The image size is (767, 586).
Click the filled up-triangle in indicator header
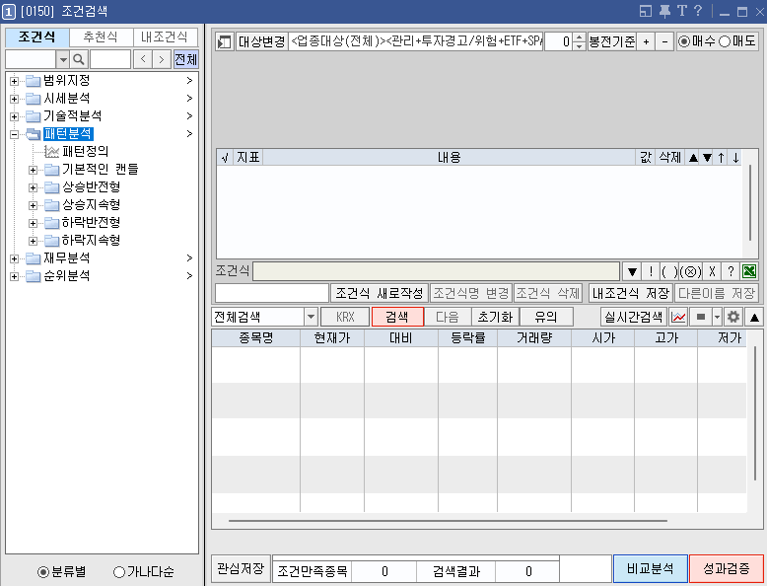[693, 158]
